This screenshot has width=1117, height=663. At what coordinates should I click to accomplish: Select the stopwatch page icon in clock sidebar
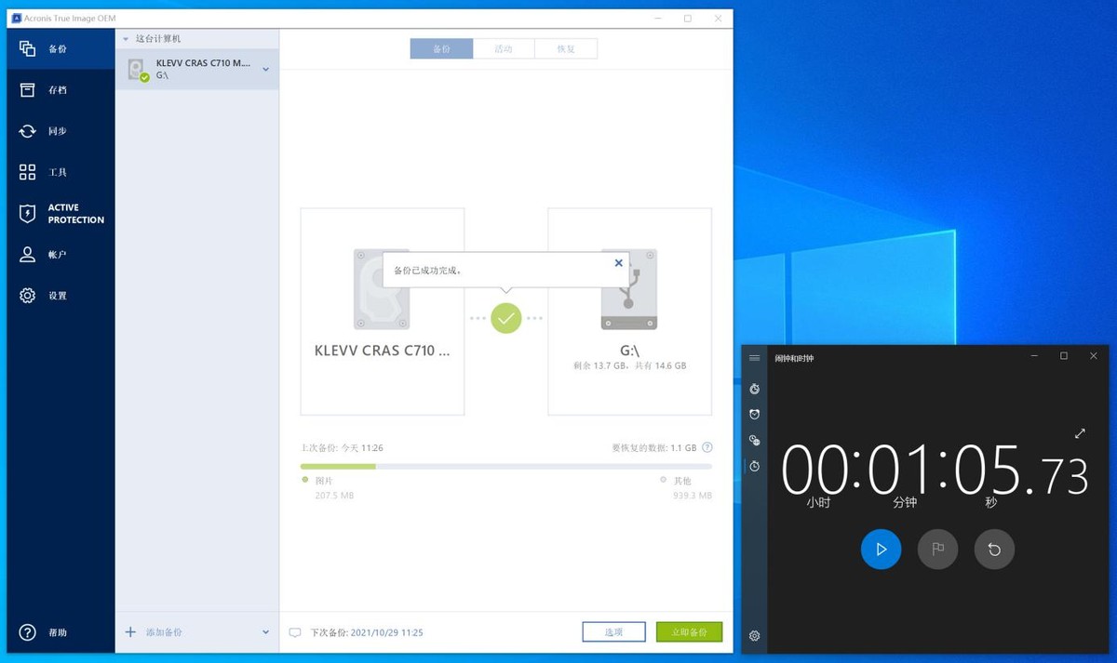[x=754, y=466]
